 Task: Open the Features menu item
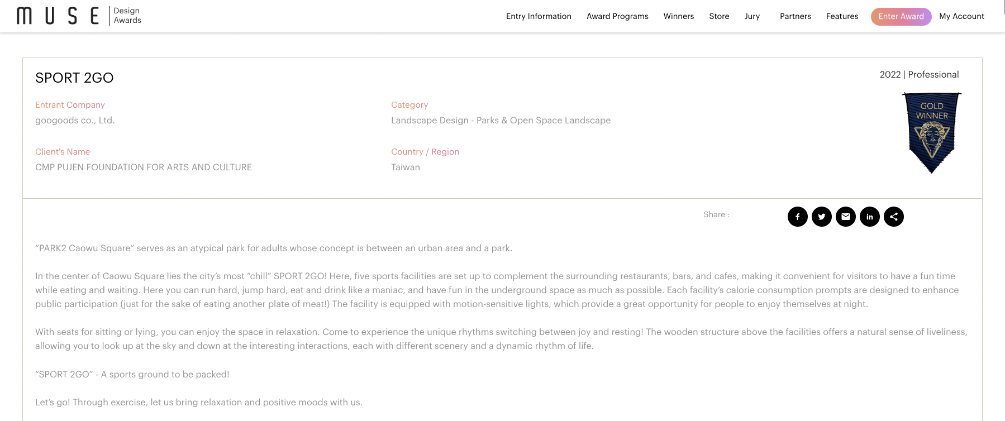click(842, 16)
